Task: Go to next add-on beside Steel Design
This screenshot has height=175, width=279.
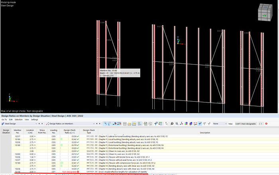Action: pos(42,124)
